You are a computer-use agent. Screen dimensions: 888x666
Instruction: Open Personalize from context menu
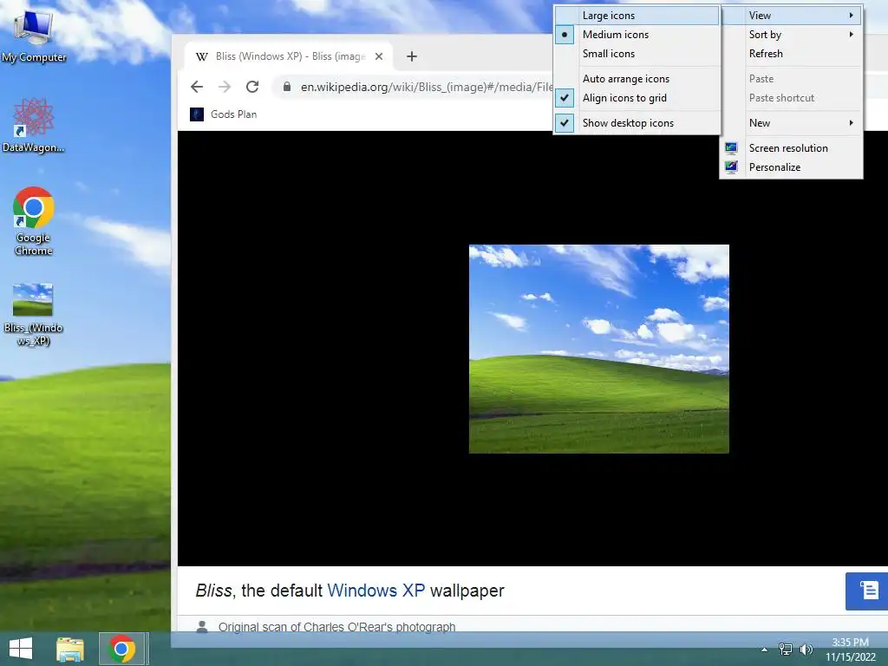click(x=791, y=167)
